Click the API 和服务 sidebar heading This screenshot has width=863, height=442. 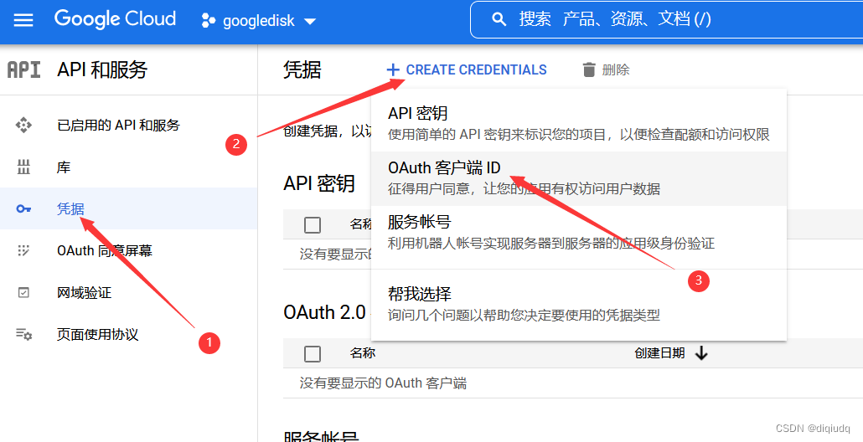pos(102,69)
